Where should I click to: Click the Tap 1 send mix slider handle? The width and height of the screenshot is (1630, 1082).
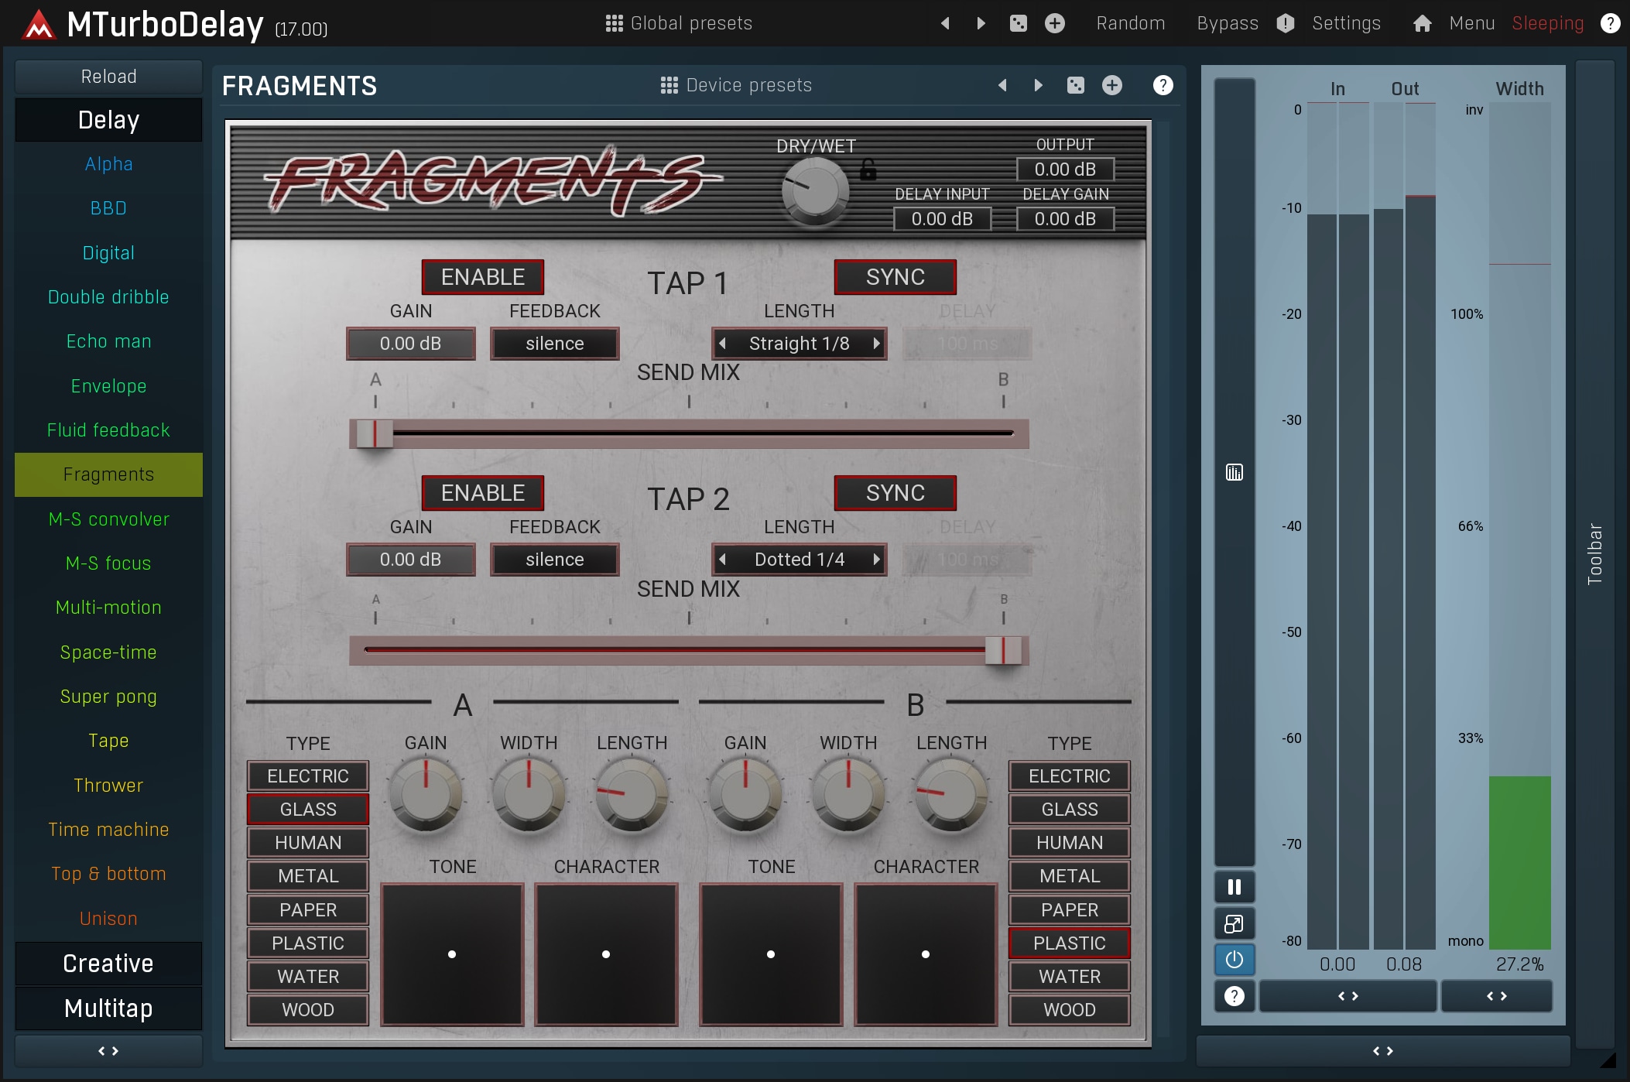click(x=375, y=434)
